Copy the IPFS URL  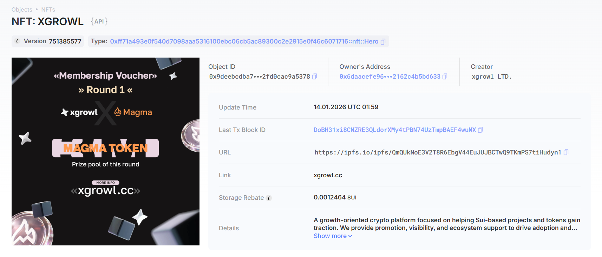tap(566, 152)
